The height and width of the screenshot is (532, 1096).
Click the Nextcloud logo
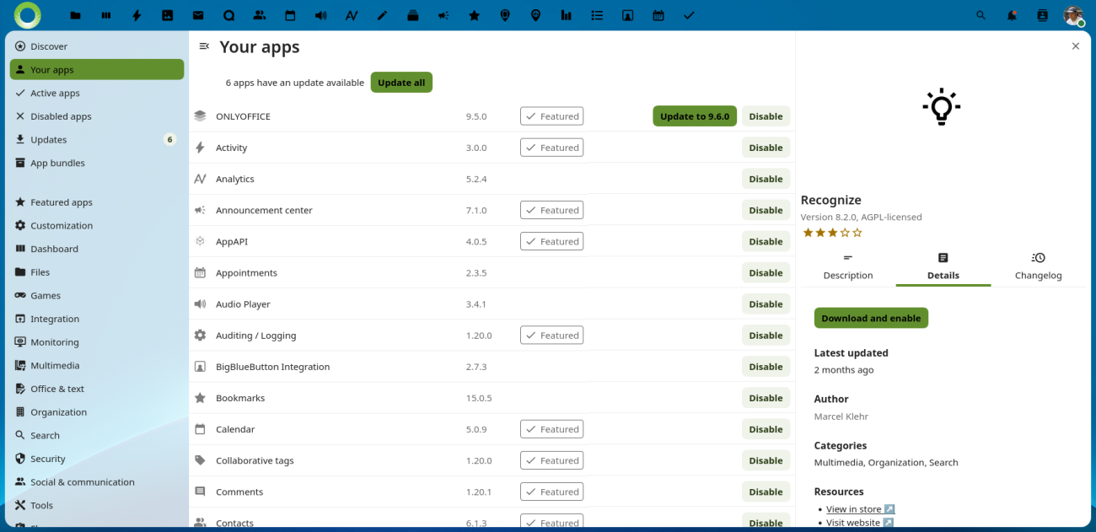(x=28, y=15)
